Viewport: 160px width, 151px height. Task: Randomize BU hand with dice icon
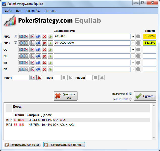(x=38, y=56)
